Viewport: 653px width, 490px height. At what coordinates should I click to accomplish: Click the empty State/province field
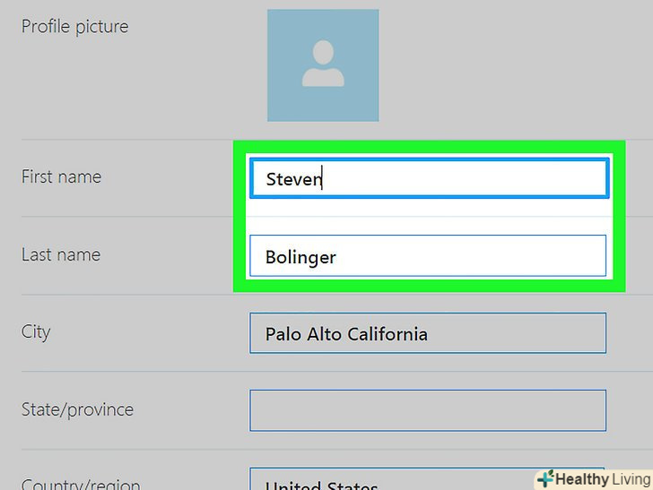click(x=428, y=410)
